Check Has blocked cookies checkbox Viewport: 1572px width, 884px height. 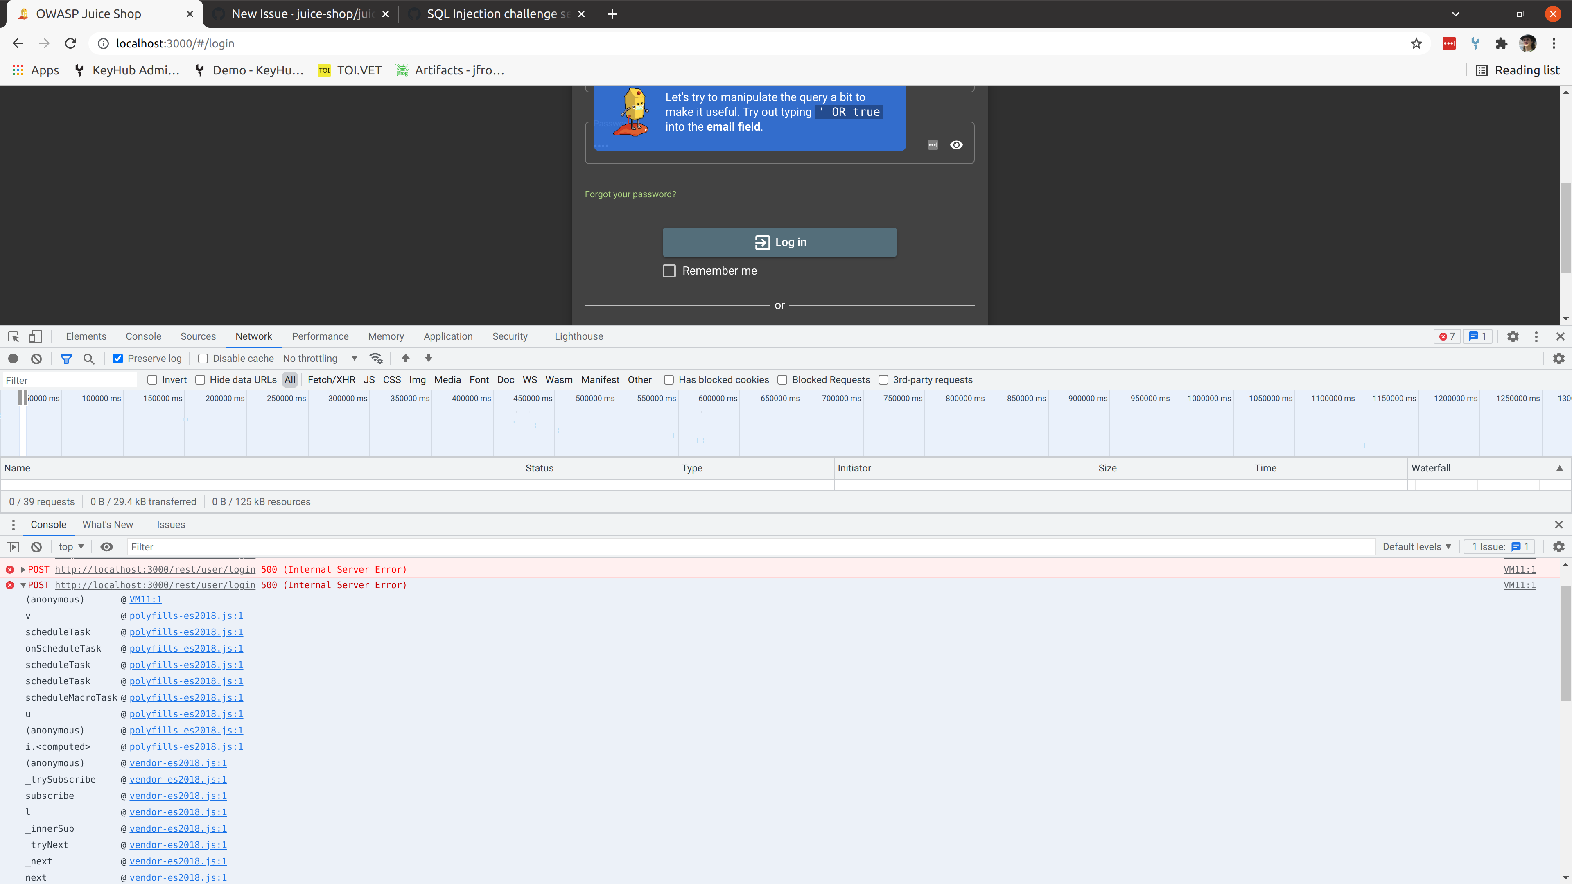669,379
